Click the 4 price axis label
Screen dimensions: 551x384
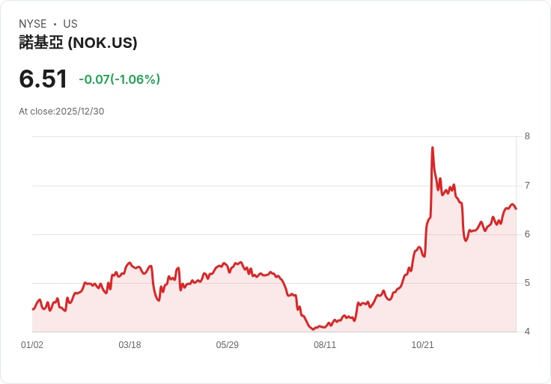tap(527, 332)
